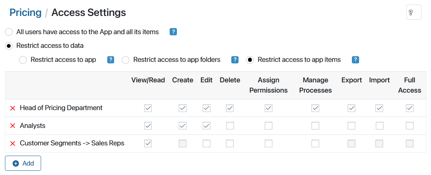Viewport: 431px width, 175px height.
Task: Click the Edit column header
Action: [x=207, y=80]
